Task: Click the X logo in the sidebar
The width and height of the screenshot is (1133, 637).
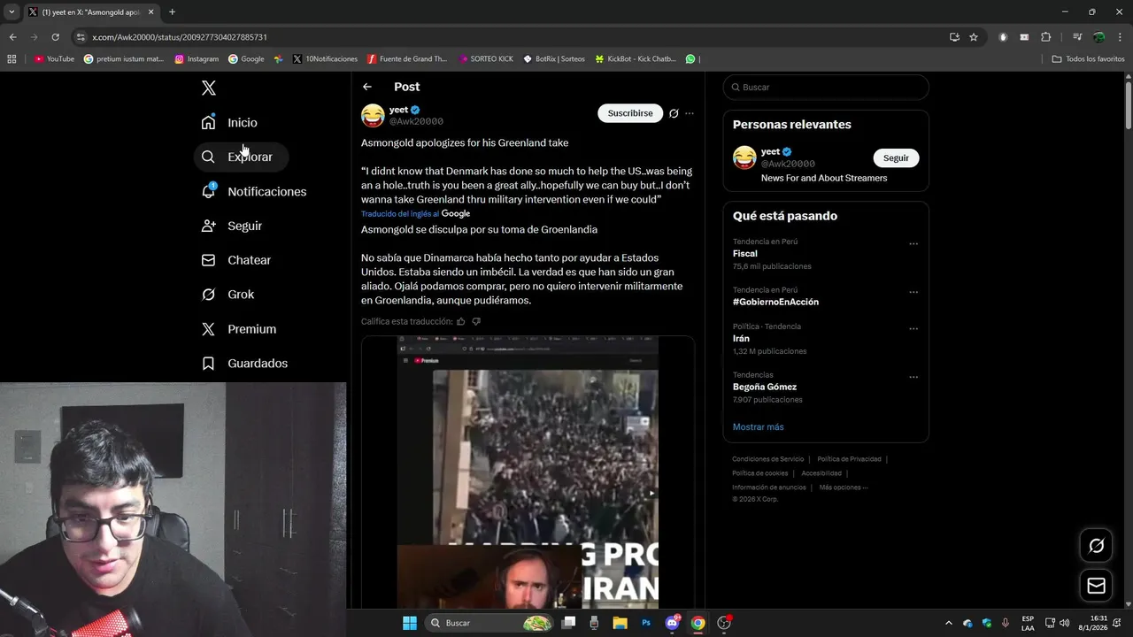Action: (209, 88)
